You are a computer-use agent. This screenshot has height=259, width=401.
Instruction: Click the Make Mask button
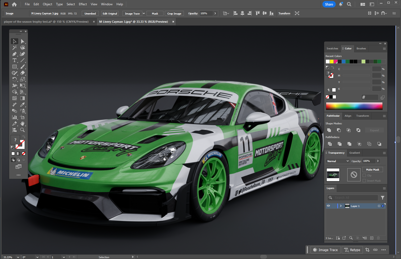click(x=372, y=169)
